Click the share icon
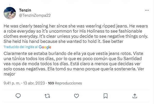The image size is (155, 104). point(135,96)
